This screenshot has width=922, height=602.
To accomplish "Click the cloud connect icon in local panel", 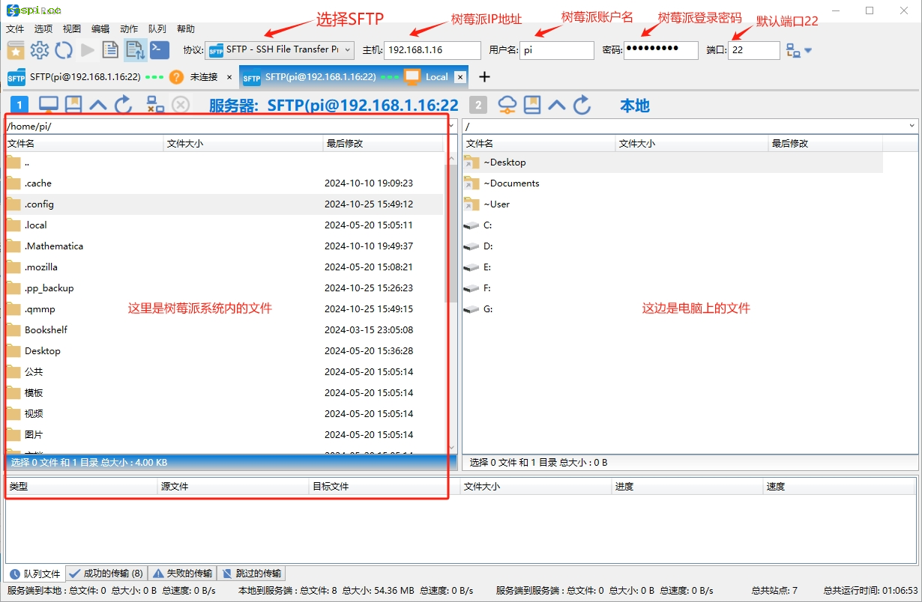I will point(508,106).
